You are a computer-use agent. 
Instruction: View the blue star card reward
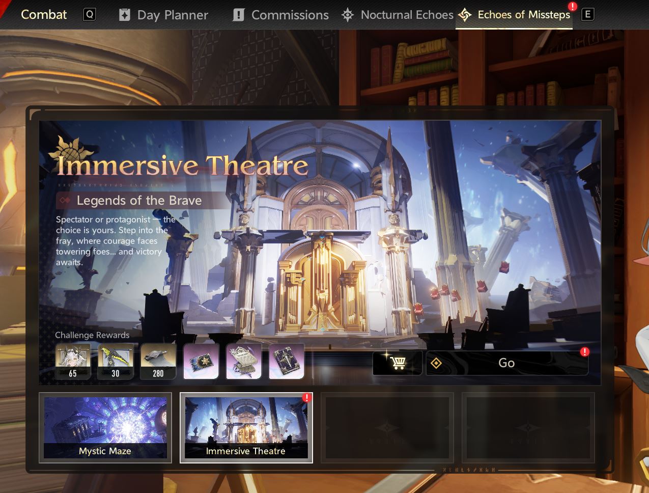[201, 362]
